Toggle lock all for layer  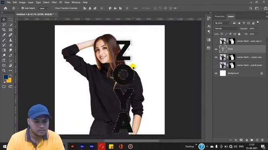pos(239,34)
